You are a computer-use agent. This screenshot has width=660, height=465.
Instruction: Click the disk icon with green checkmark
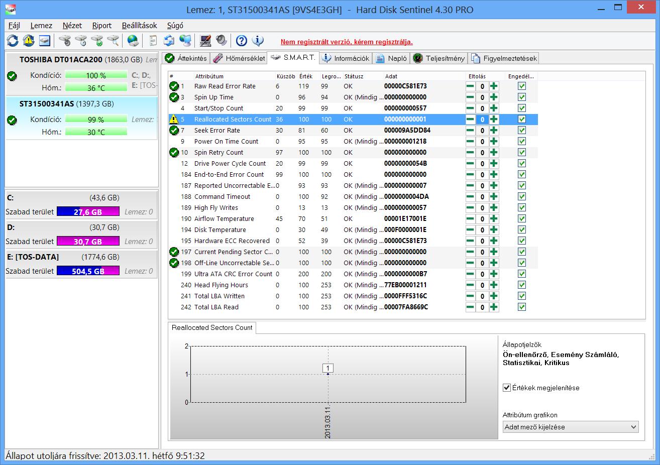click(x=97, y=41)
